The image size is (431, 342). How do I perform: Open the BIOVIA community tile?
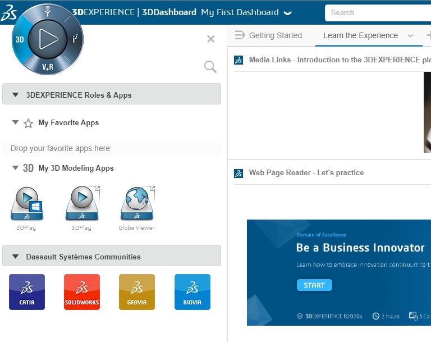click(192, 292)
